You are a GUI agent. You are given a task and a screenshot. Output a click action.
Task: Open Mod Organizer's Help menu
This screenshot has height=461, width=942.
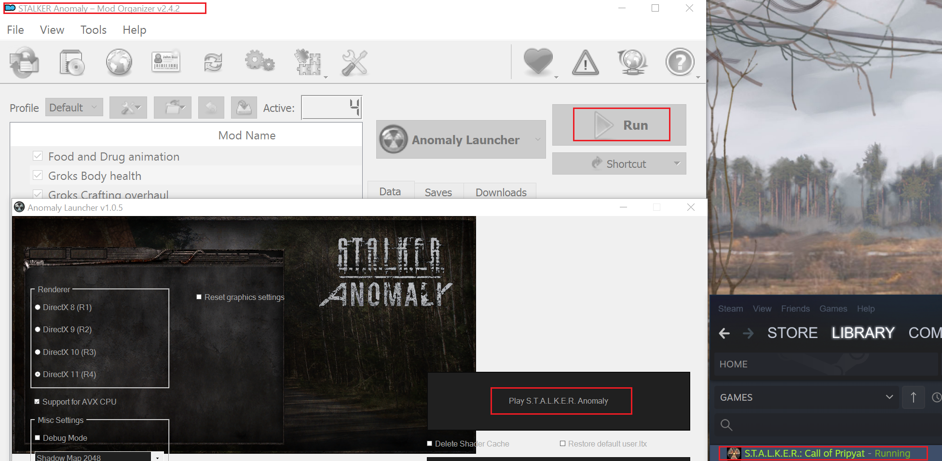[135, 30]
